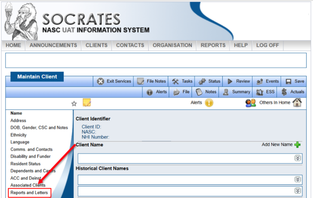
Task: Select Associated Clients
Action: pos(28,185)
